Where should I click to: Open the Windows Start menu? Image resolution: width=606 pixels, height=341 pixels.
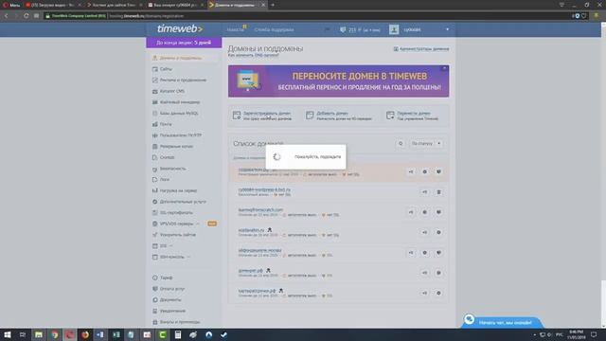[7, 334]
